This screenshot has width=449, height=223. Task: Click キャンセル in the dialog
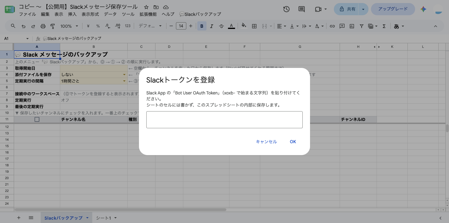click(x=266, y=142)
